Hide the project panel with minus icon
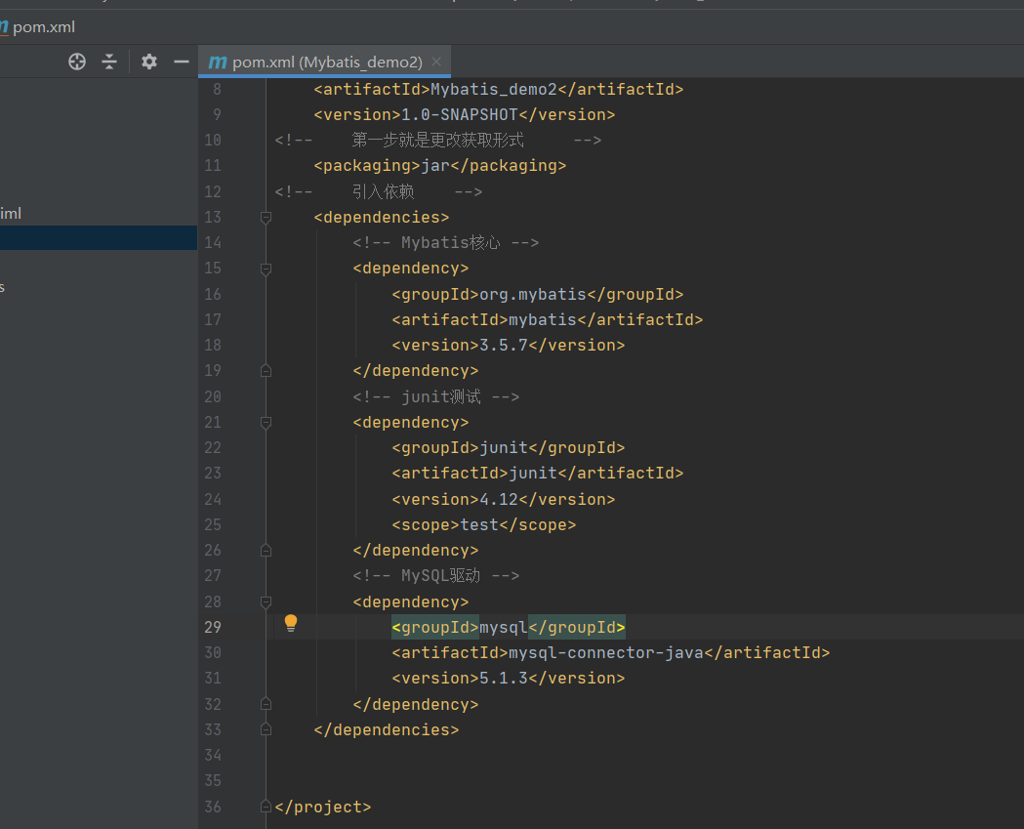This screenshot has width=1024, height=829. (181, 62)
